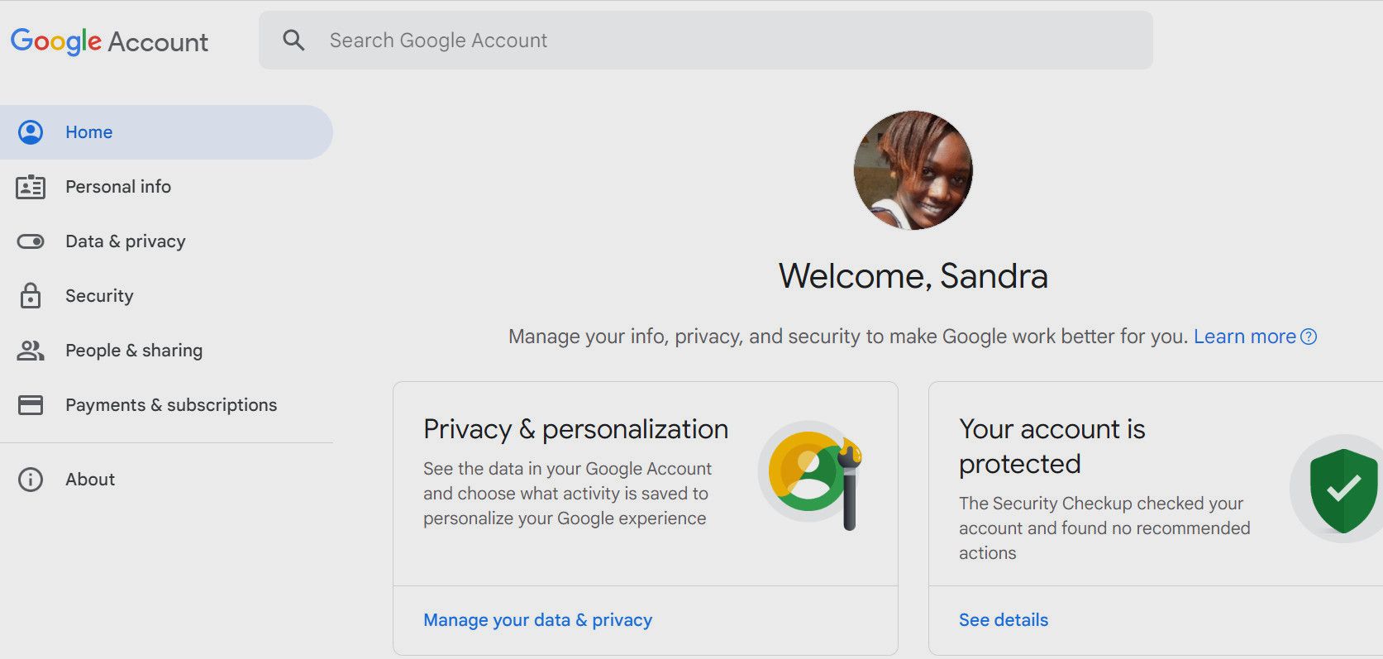Select the People & sharing icon
The image size is (1383, 659).
[31, 350]
